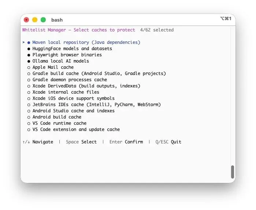Screen dimensions: 256x210
Task: Pick Xcode iOS device support symbols
Action: tap(73, 98)
